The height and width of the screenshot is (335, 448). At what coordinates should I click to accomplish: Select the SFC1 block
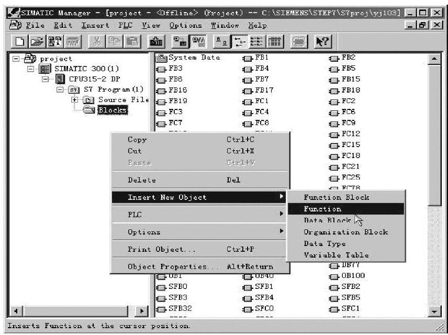click(344, 309)
